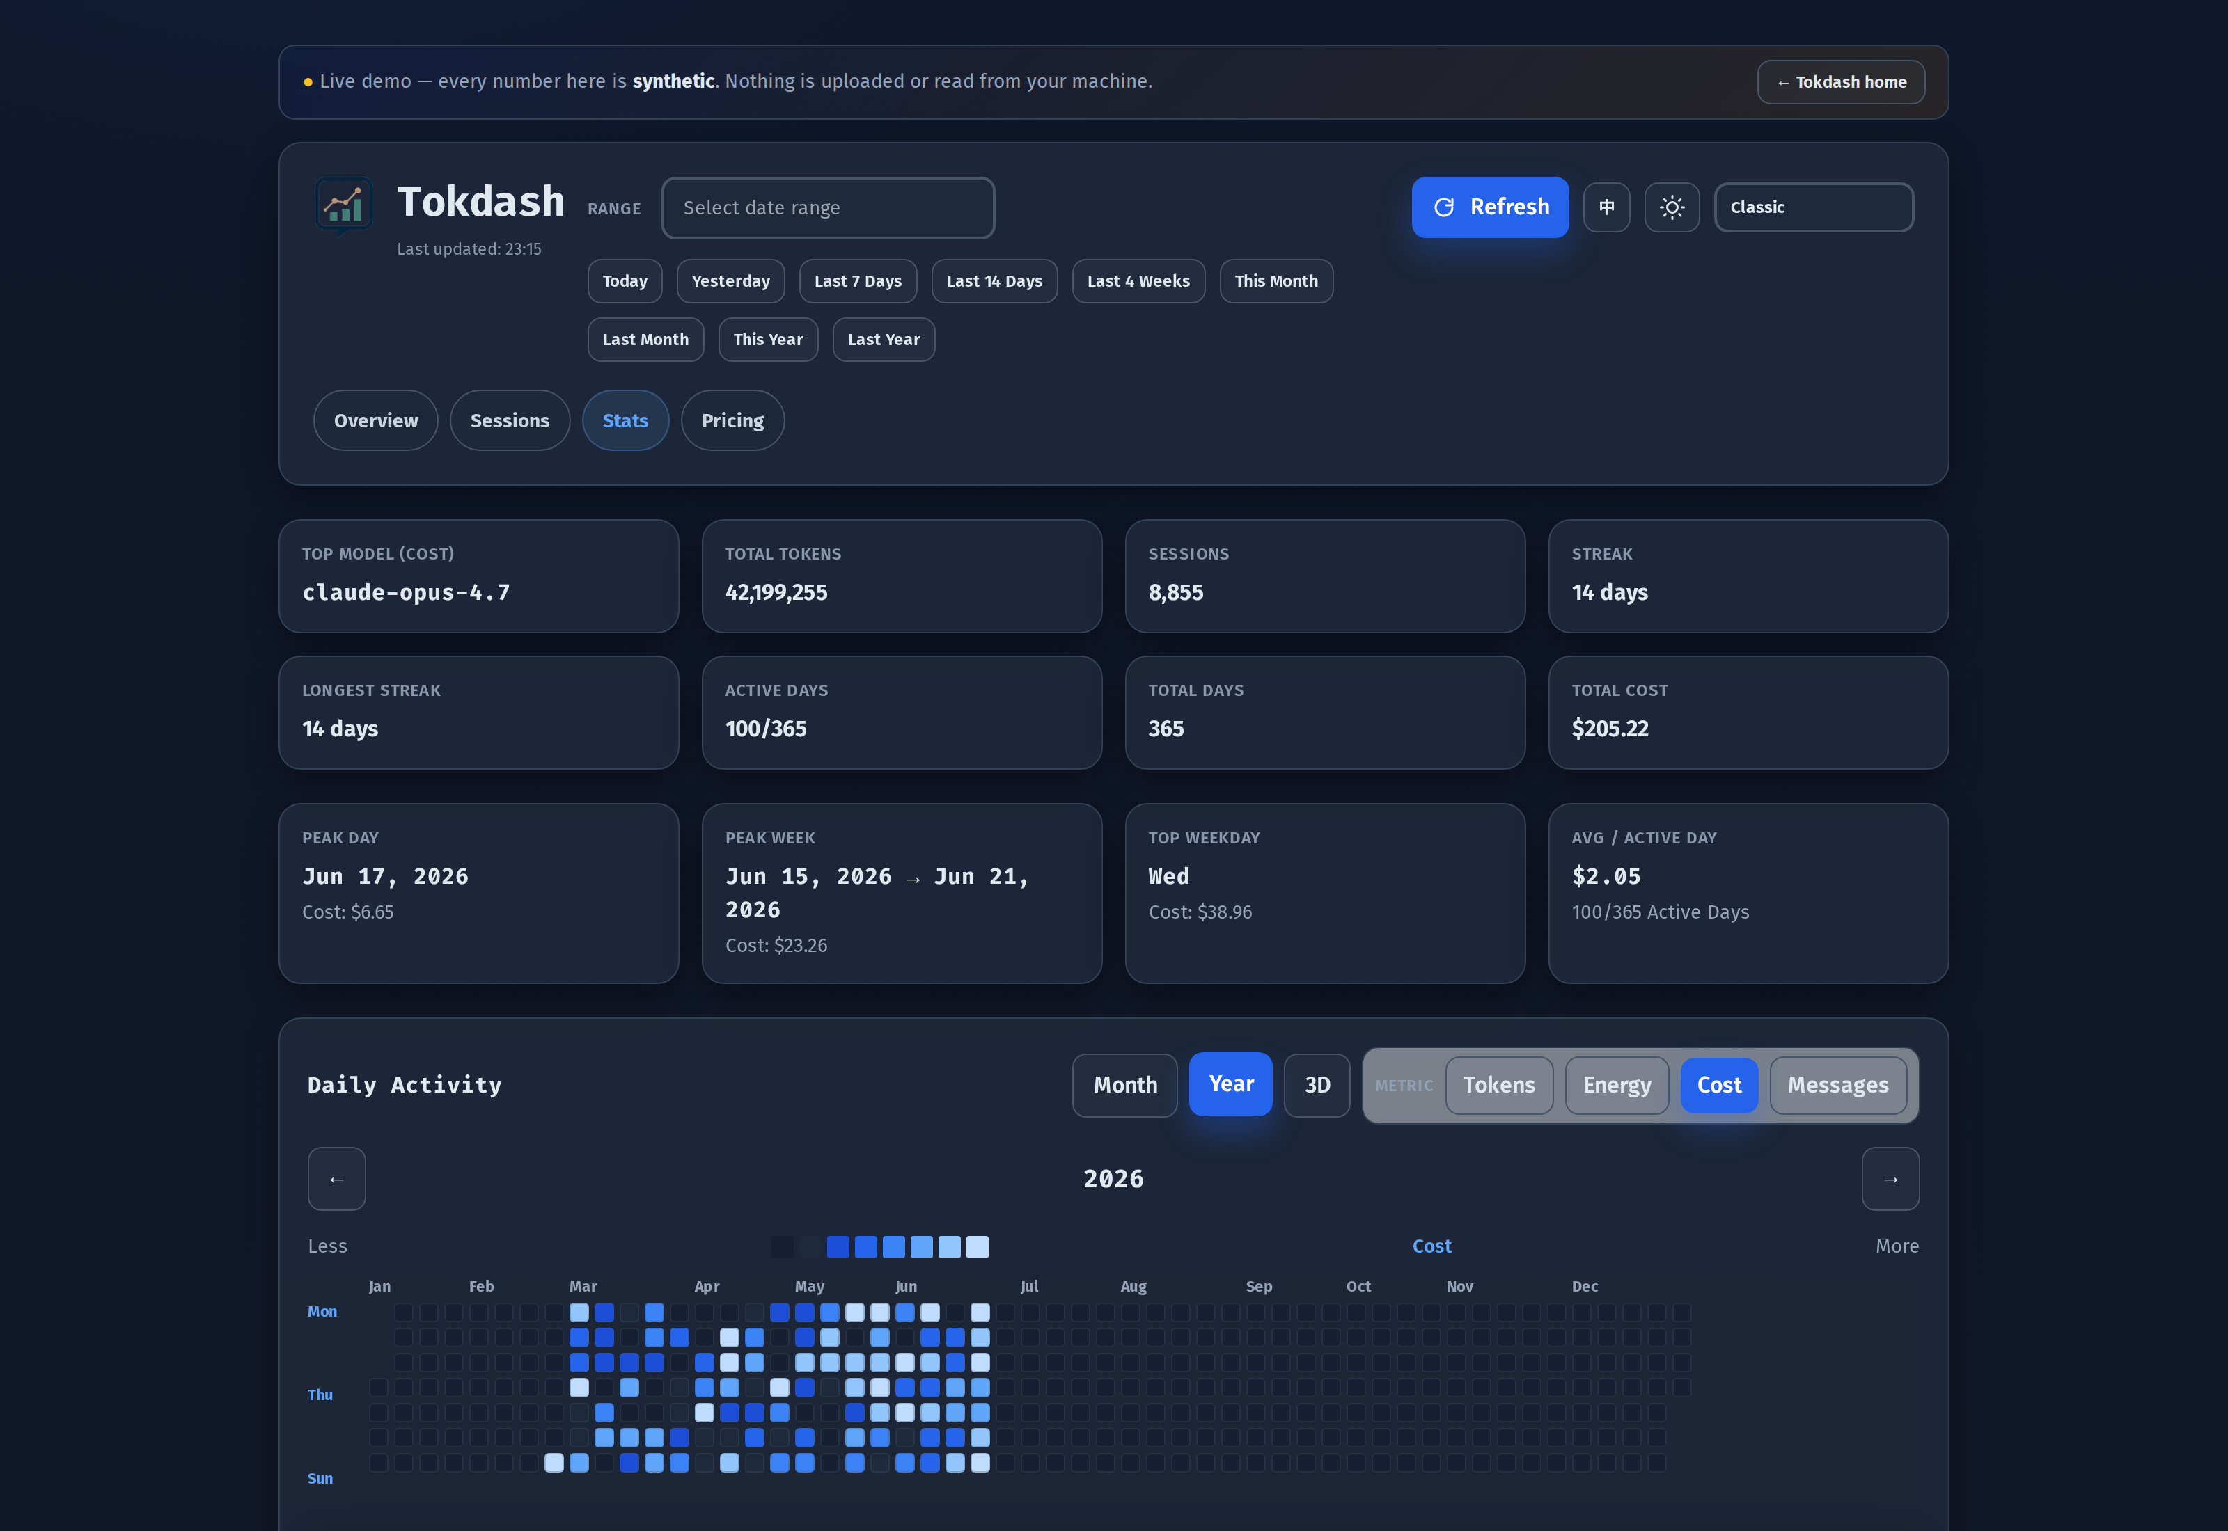Go to next year with right arrow
Screen dimensions: 2228x1531
(x=1890, y=1179)
